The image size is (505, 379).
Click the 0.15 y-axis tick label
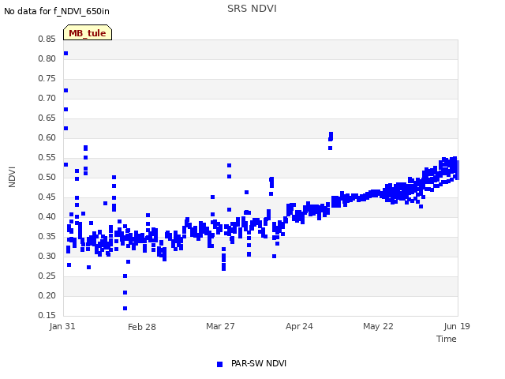47,315
